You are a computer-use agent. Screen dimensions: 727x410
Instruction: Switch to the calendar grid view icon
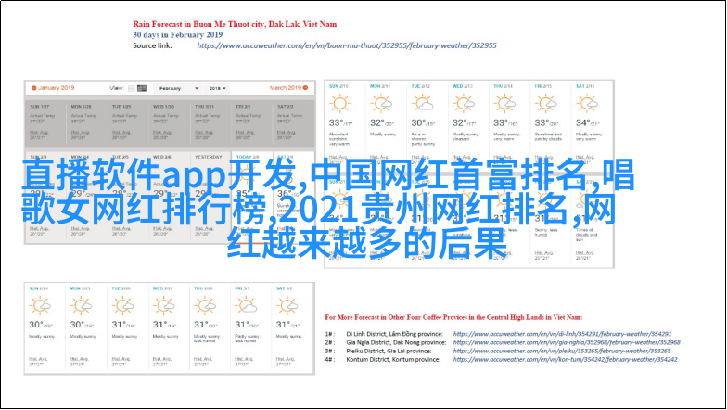click(x=141, y=88)
